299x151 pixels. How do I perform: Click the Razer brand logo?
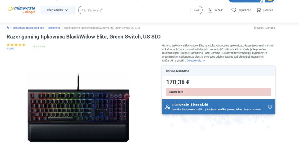coord(39,47)
